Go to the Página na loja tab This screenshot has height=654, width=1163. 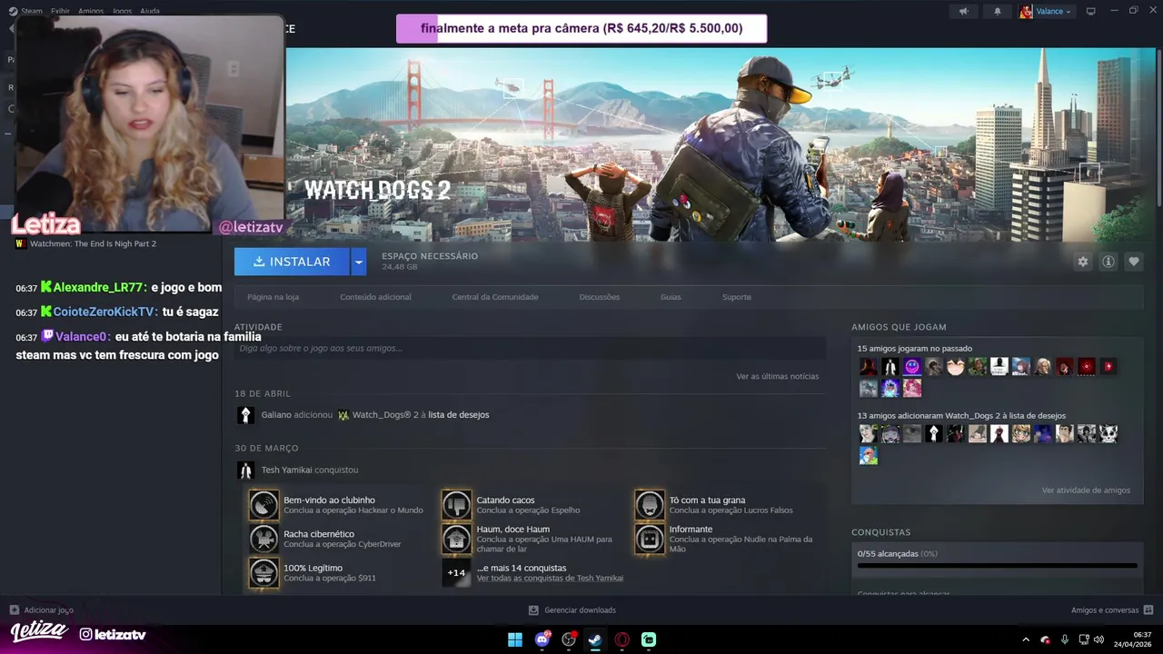tap(273, 297)
